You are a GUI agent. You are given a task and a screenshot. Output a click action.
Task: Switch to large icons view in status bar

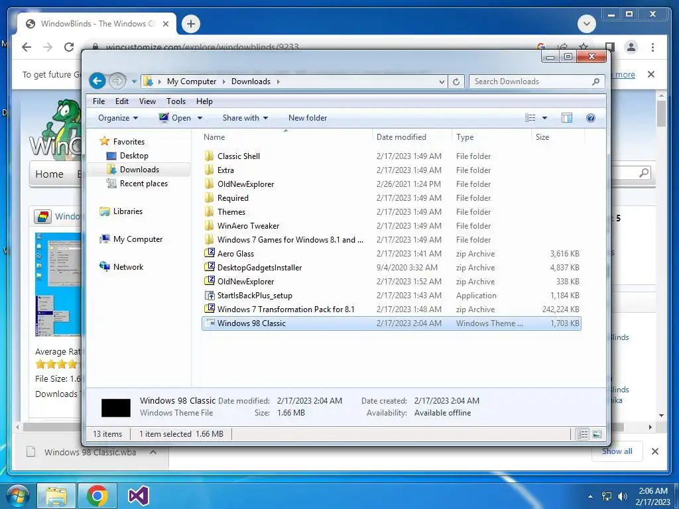pyautogui.click(x=597, y=434)
